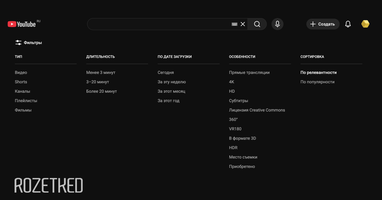This screenshot has height=200, width=382.
Task: Click the YouTube logo home icon
Action: point(22,24)
